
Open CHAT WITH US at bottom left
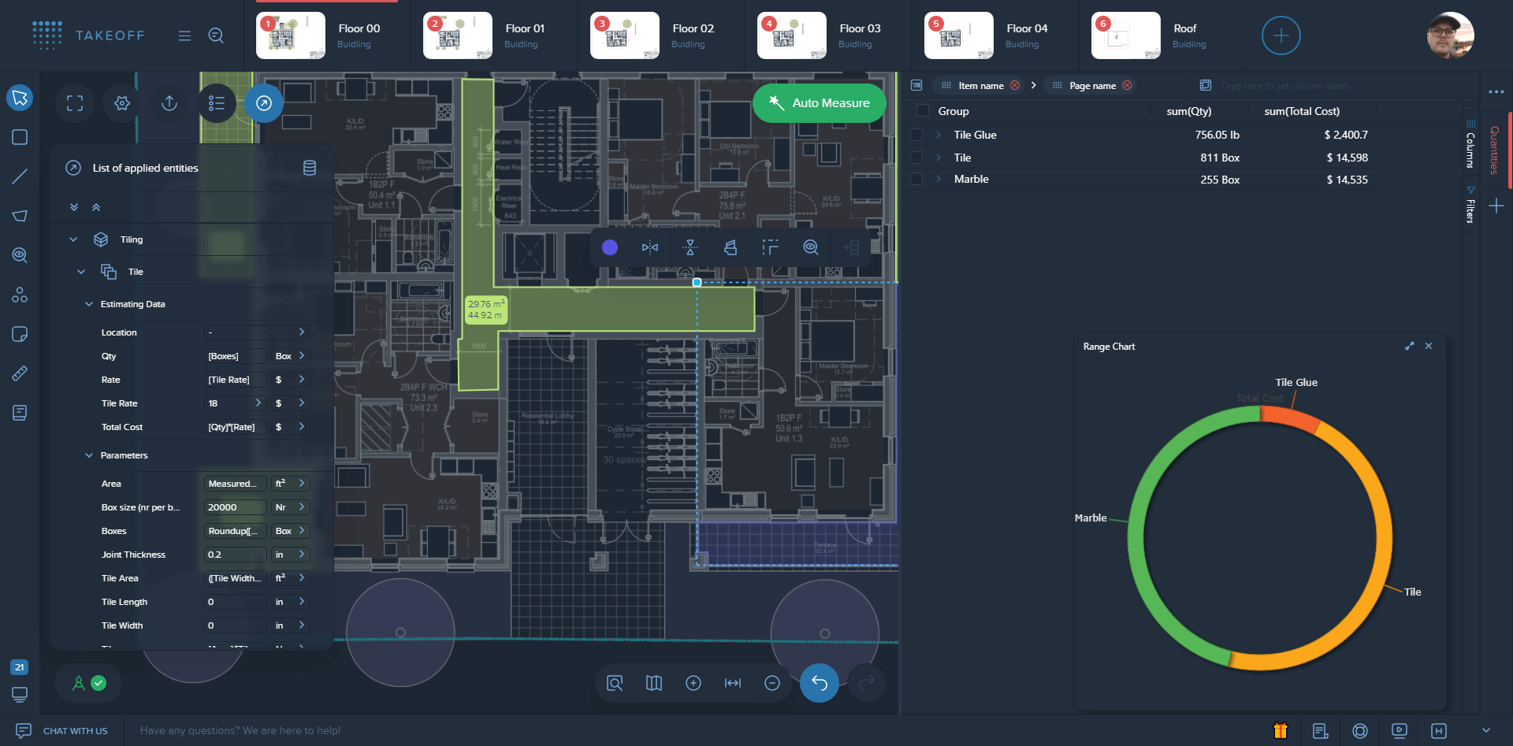click(76, 730)
